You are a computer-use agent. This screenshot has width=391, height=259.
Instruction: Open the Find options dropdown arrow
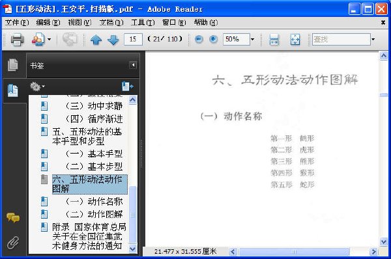373,39
